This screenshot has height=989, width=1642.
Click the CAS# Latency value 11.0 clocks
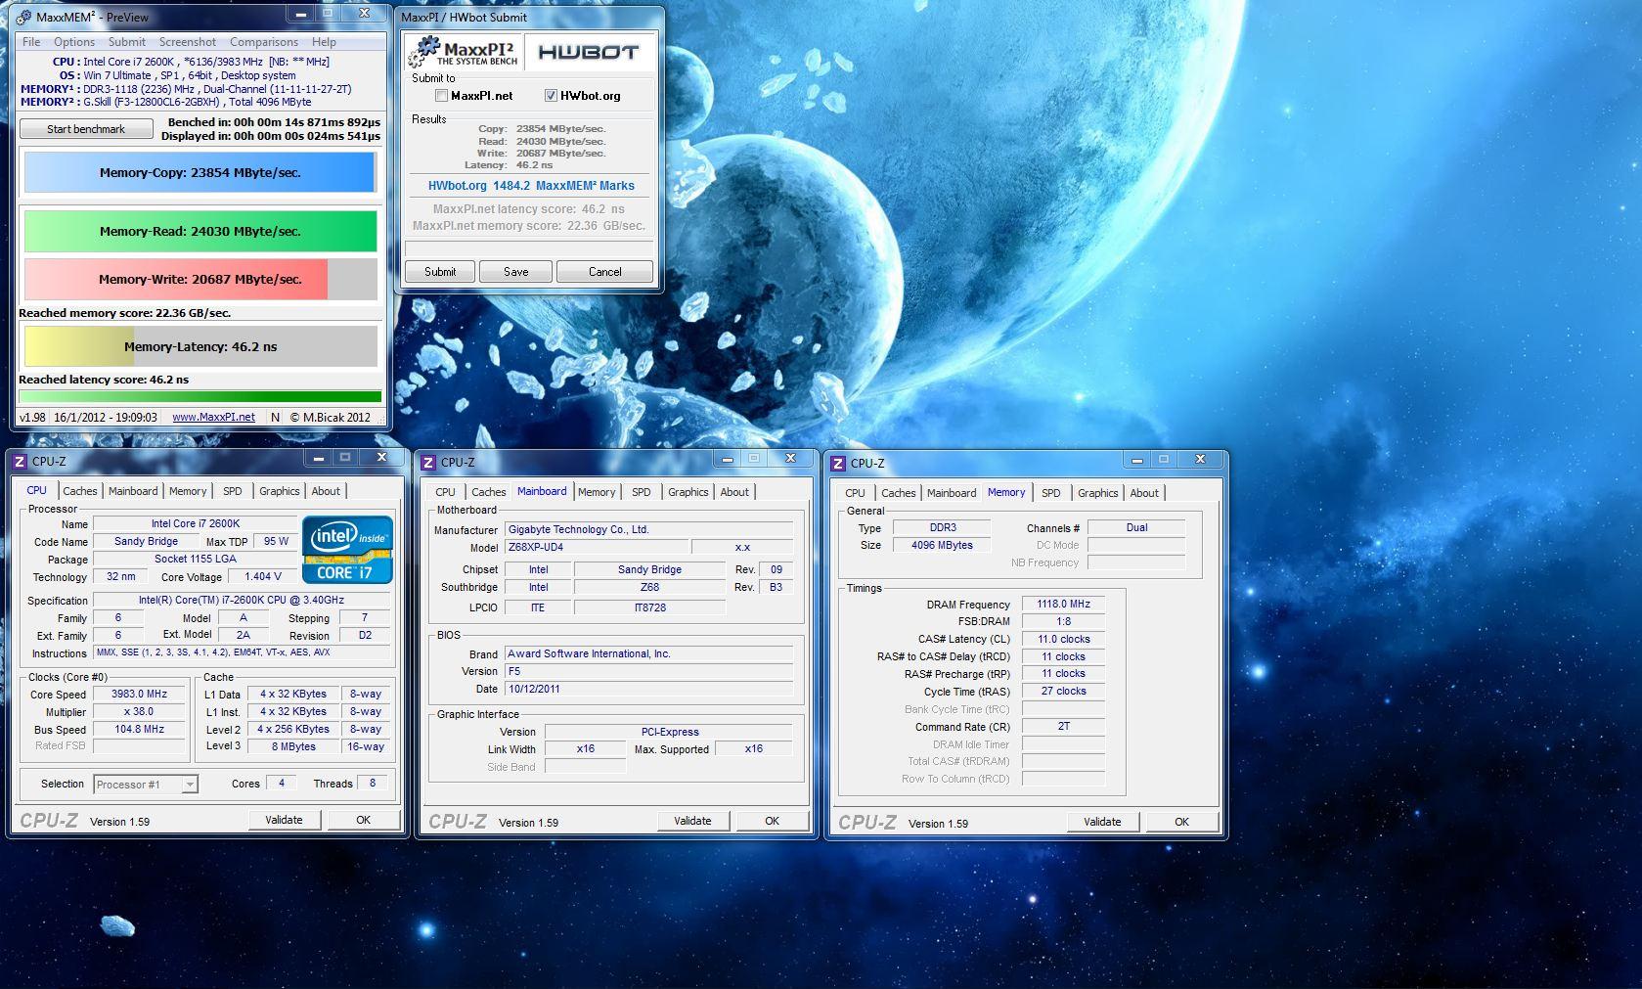pyautogui.click(x=1063, y=639)
